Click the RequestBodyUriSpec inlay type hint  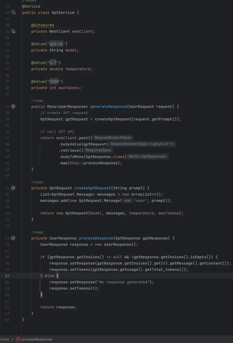(x=113, y=138)
